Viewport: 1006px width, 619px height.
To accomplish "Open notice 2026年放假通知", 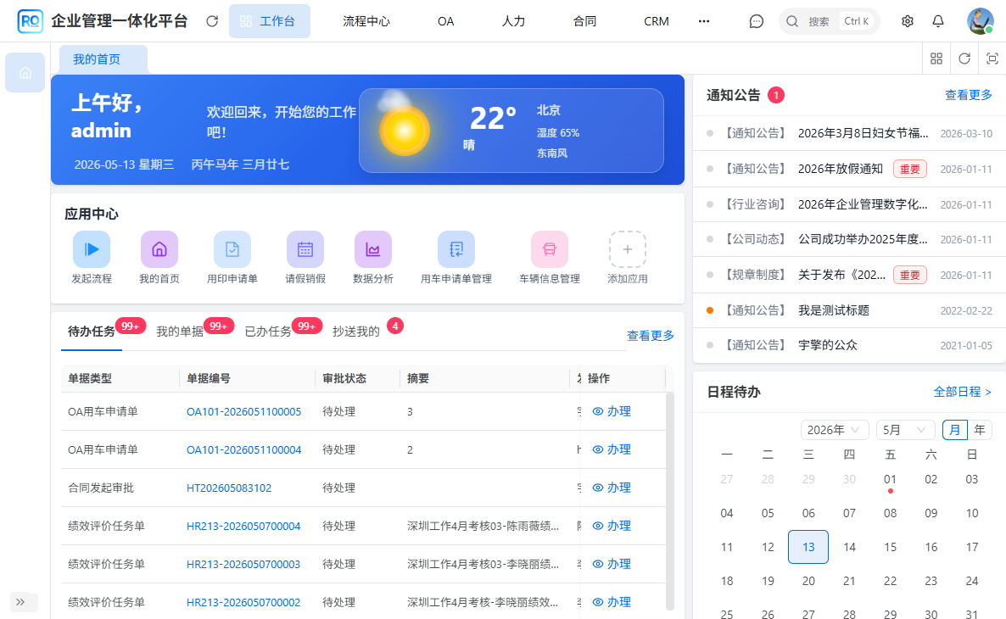I will pyautogui.click(x=841, y=170).
